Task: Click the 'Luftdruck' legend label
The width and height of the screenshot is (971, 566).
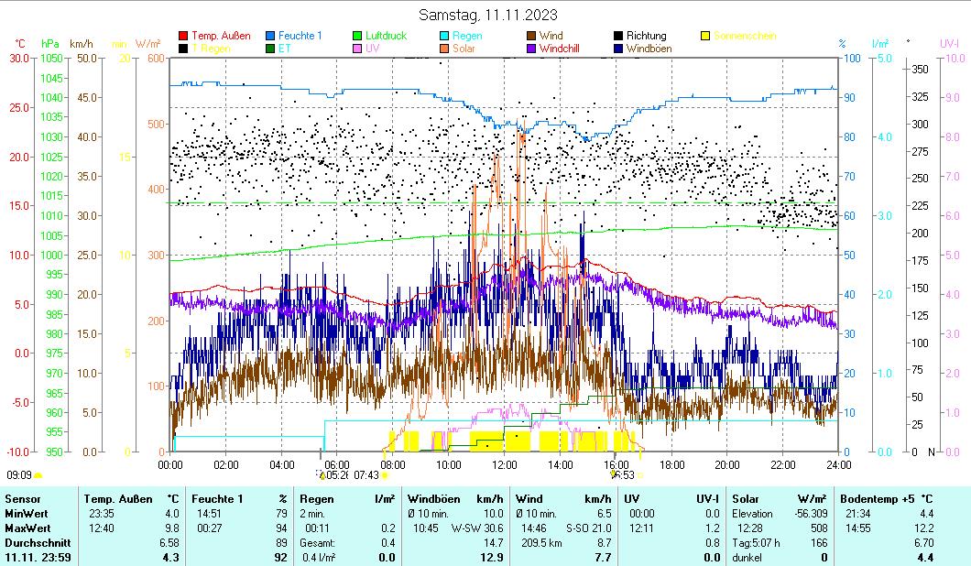Action: (386, 36)
